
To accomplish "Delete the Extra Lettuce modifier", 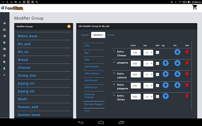I will pyautogui.click(x=187, y=74).
